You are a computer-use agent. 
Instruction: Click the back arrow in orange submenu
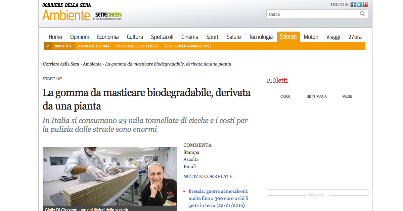click(x=48, y=46)
